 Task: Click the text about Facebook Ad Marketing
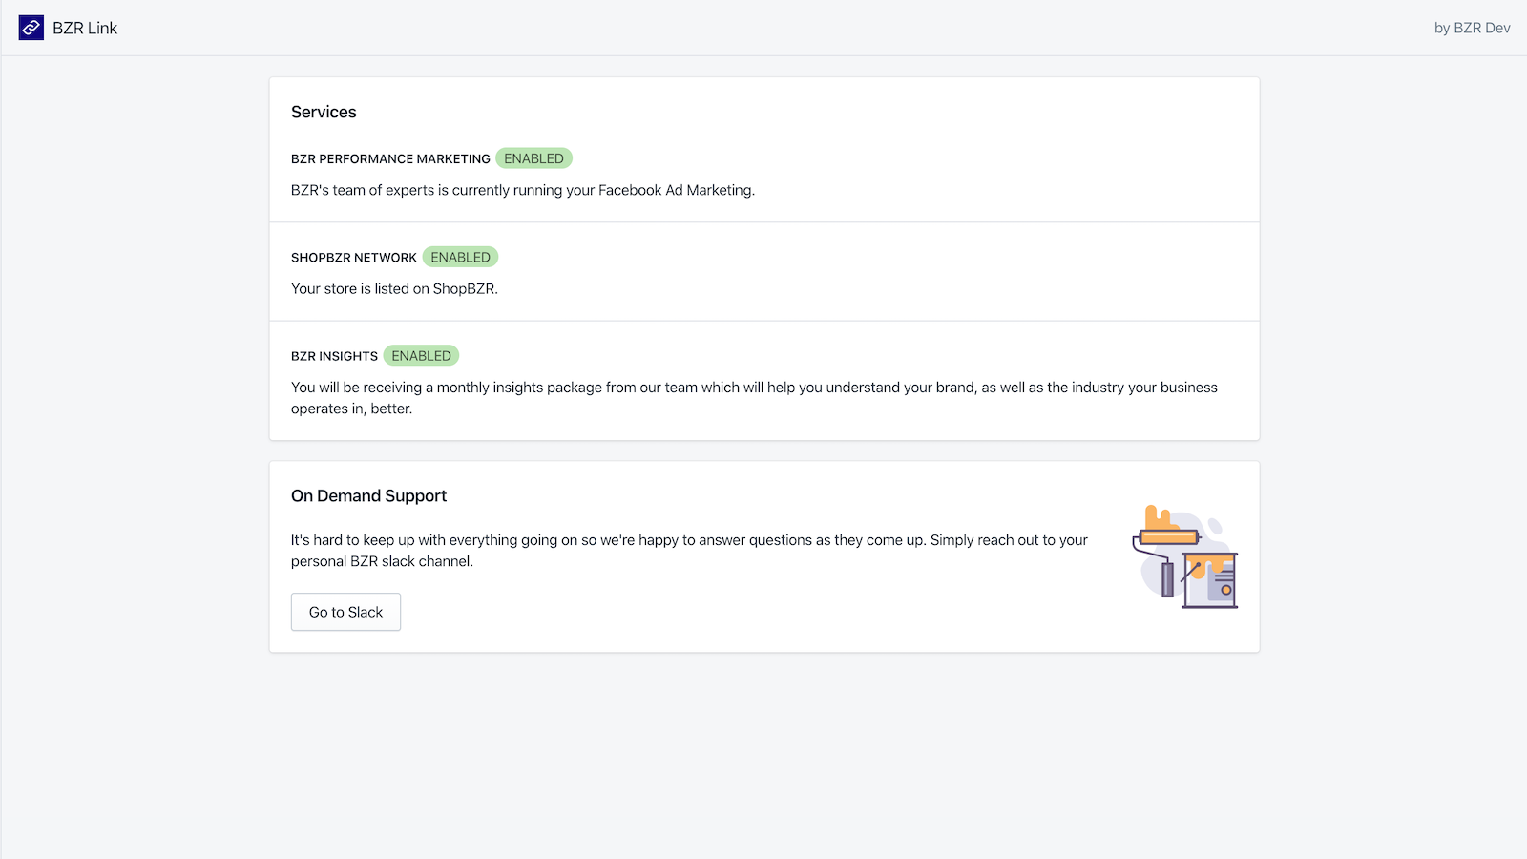(x=523, y=190)
